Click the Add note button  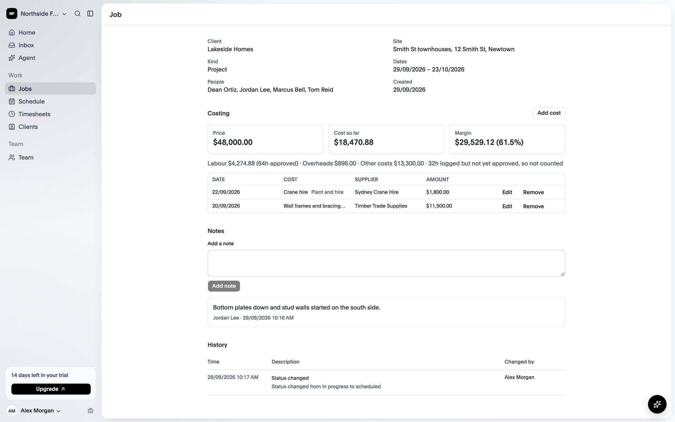(x=224, y=286)
